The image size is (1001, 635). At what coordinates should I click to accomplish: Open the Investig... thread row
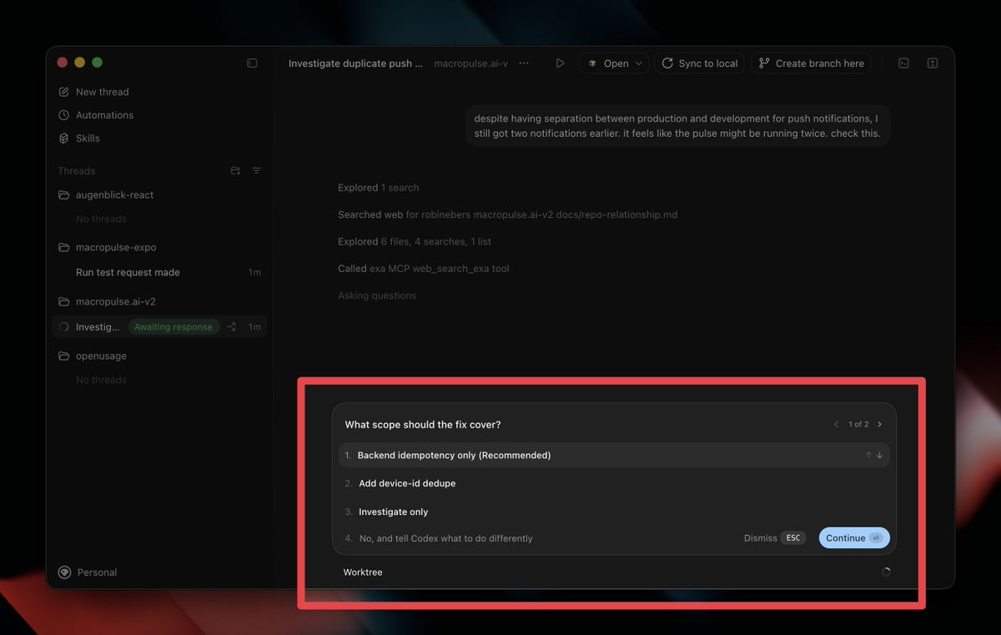pyautogui.click(x=160, y=327)
